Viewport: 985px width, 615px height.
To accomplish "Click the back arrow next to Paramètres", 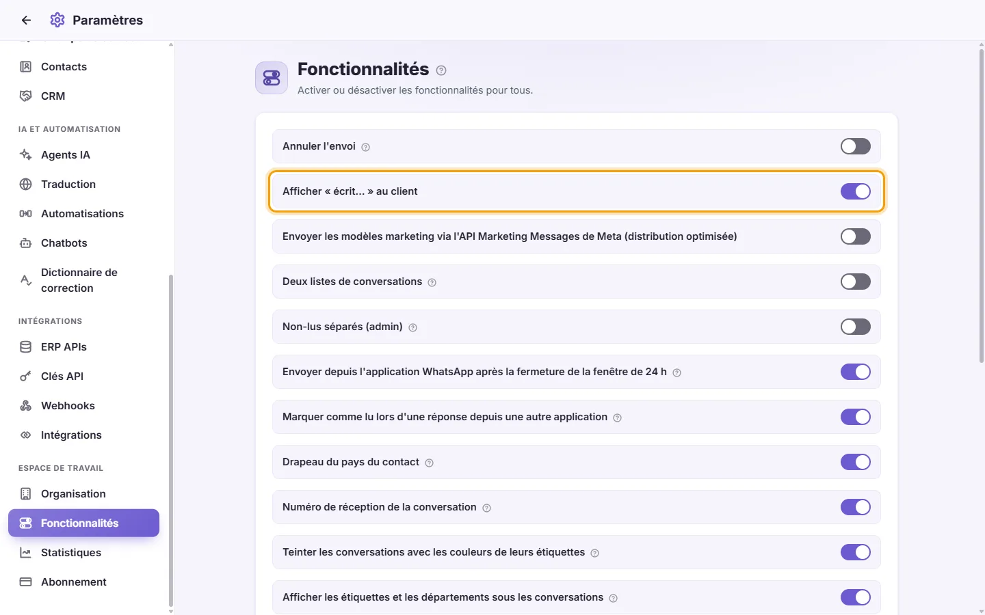I will (26, 20).
